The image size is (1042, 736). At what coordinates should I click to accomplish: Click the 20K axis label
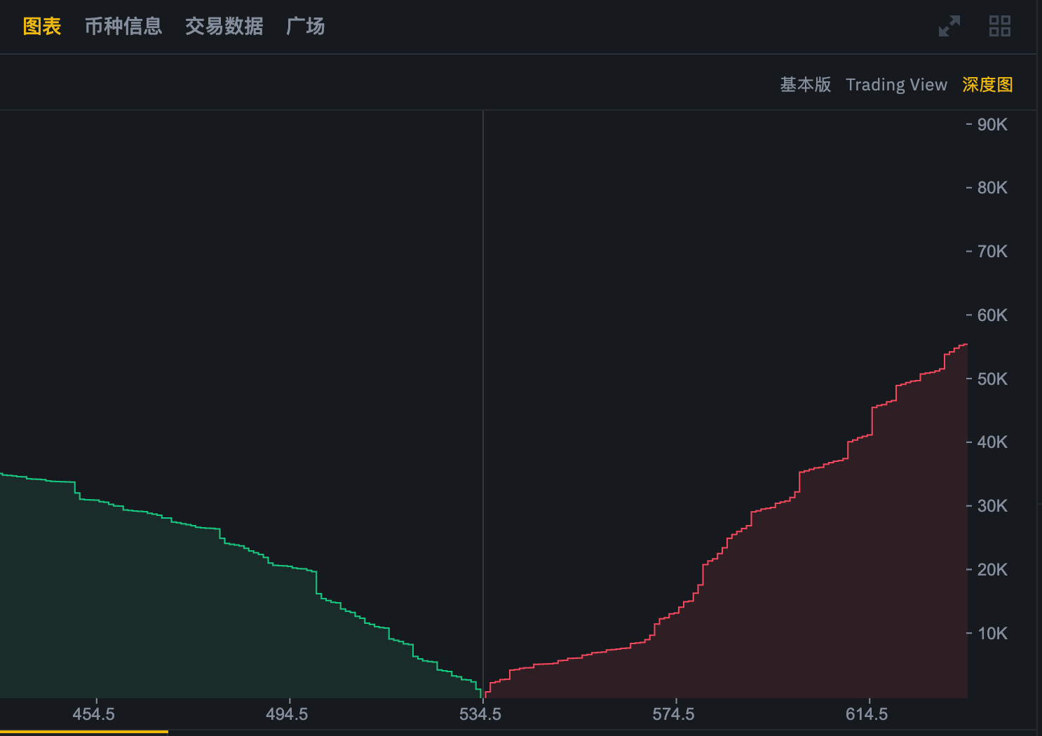point(992,570)
